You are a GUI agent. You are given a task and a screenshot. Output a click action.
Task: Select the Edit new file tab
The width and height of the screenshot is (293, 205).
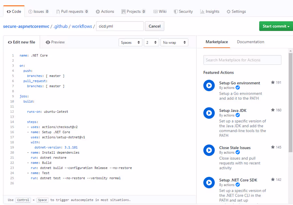[x=21, y=42]
